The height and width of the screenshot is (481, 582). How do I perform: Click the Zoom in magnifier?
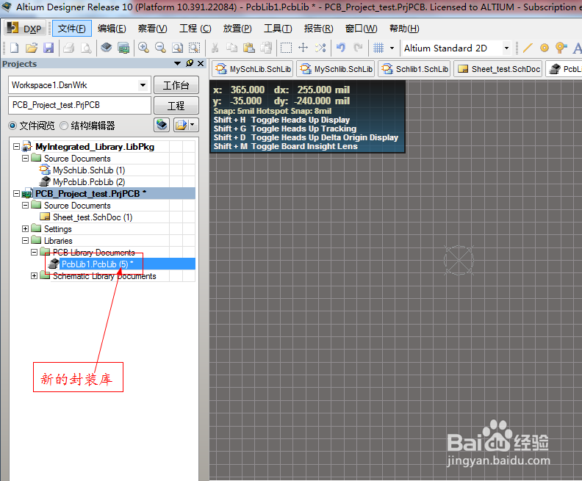pyautogui.click(x=143, y=48)
